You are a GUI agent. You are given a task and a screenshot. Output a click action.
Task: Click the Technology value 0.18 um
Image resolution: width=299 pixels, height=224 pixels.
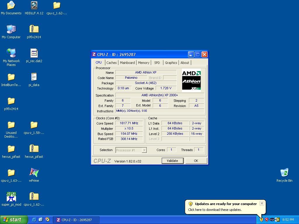click(124, 88)
